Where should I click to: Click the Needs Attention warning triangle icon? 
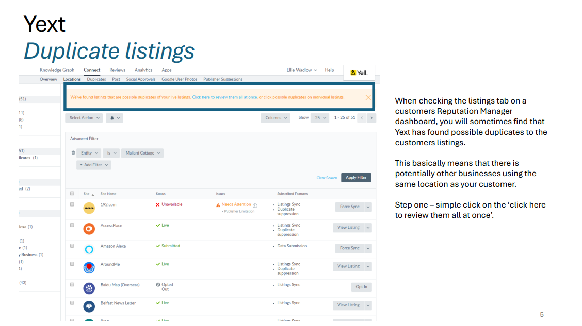tap(218, 205)
